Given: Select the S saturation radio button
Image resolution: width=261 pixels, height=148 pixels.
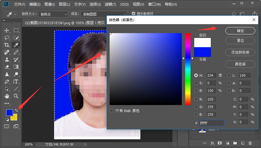Looking at the screenshot, I should [196, 83].
